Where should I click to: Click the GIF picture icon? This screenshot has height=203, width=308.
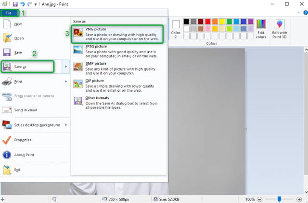pyautogui.click(x=78, y=84)
